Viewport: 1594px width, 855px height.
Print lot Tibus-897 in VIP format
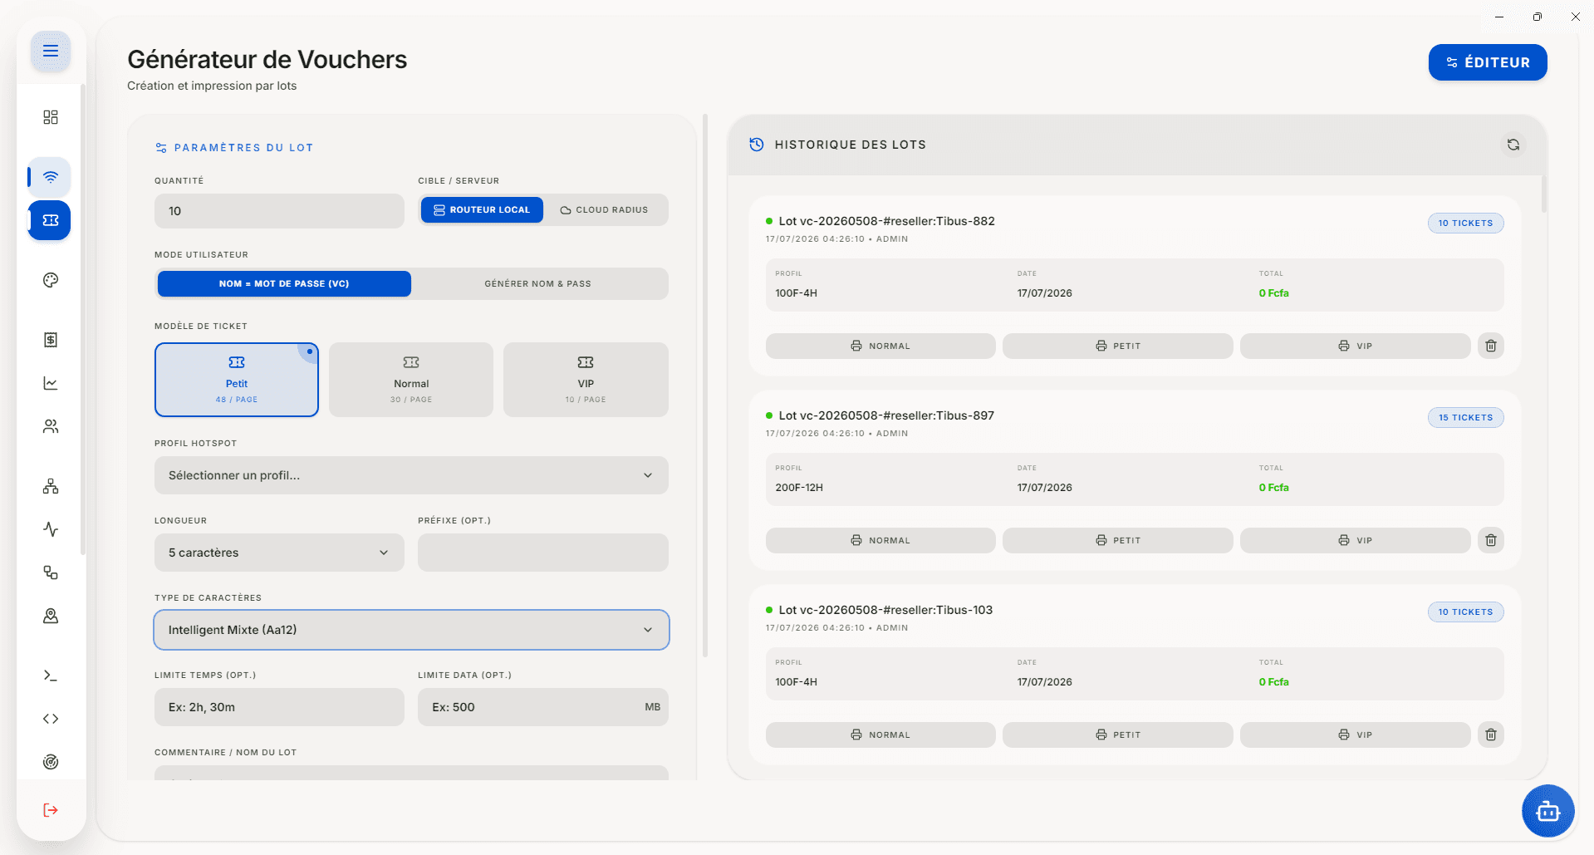[1355, 540]
